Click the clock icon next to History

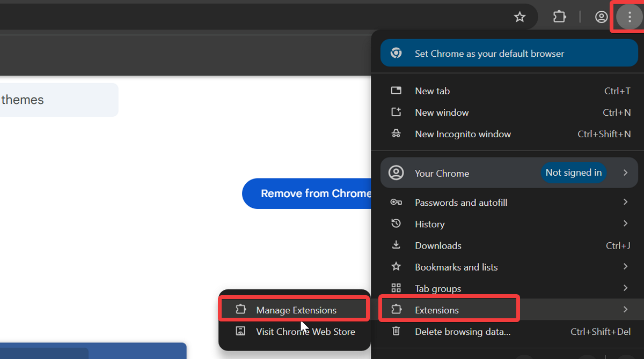(396, 223)
